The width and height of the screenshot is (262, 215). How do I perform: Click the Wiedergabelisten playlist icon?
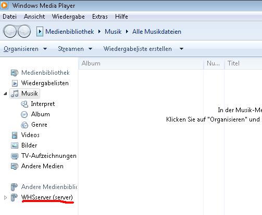[x=15, y=83]
